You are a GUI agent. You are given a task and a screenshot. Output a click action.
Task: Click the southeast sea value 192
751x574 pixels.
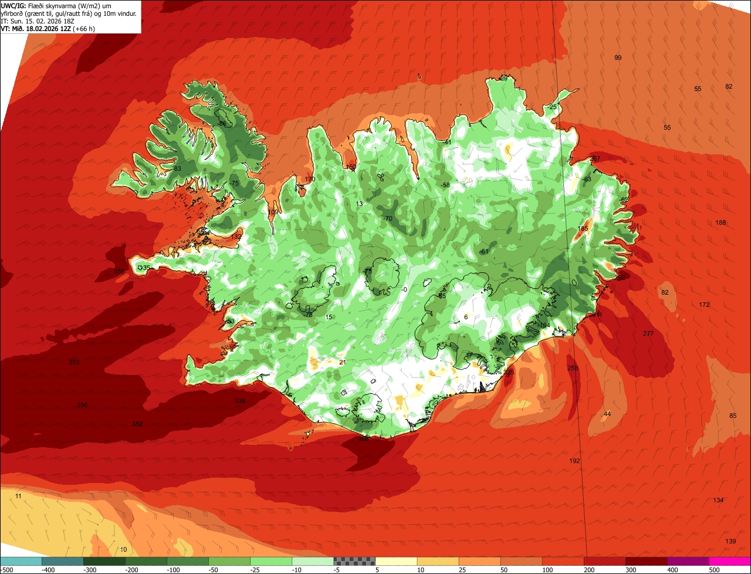(575, 461)
